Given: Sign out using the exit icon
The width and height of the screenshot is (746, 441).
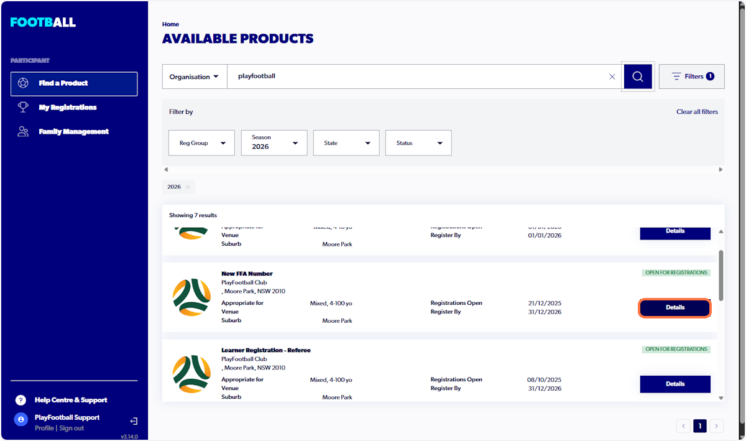Looking at the screenshot, I should tap(133, 421).
